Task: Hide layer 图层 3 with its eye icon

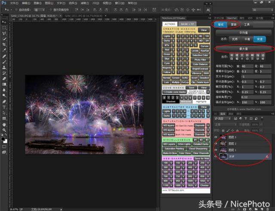Action: click(216, 137)
